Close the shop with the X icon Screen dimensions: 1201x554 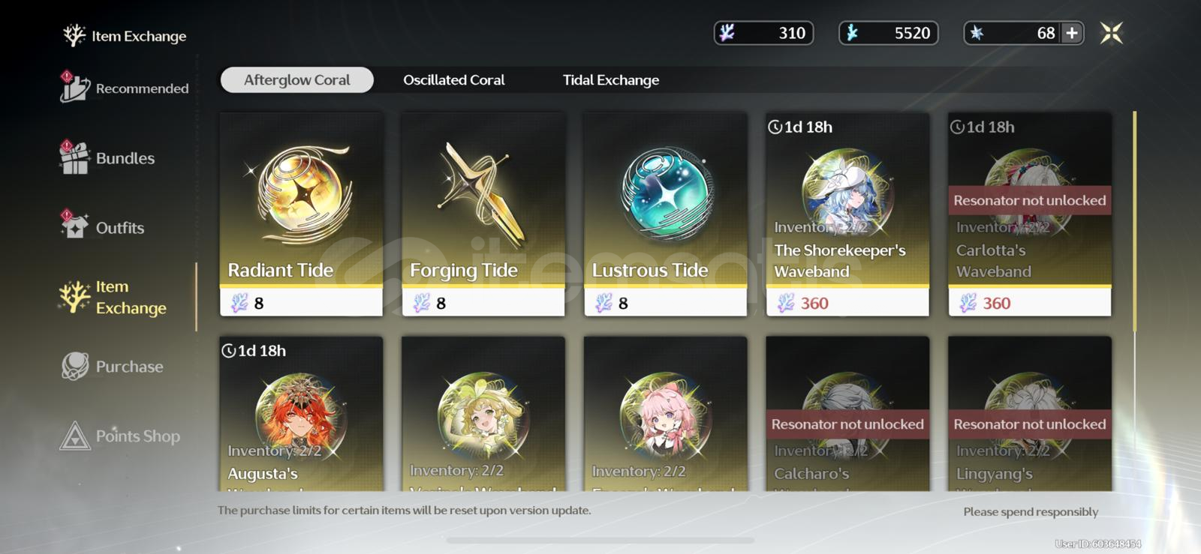click(x=1112, y=33)
